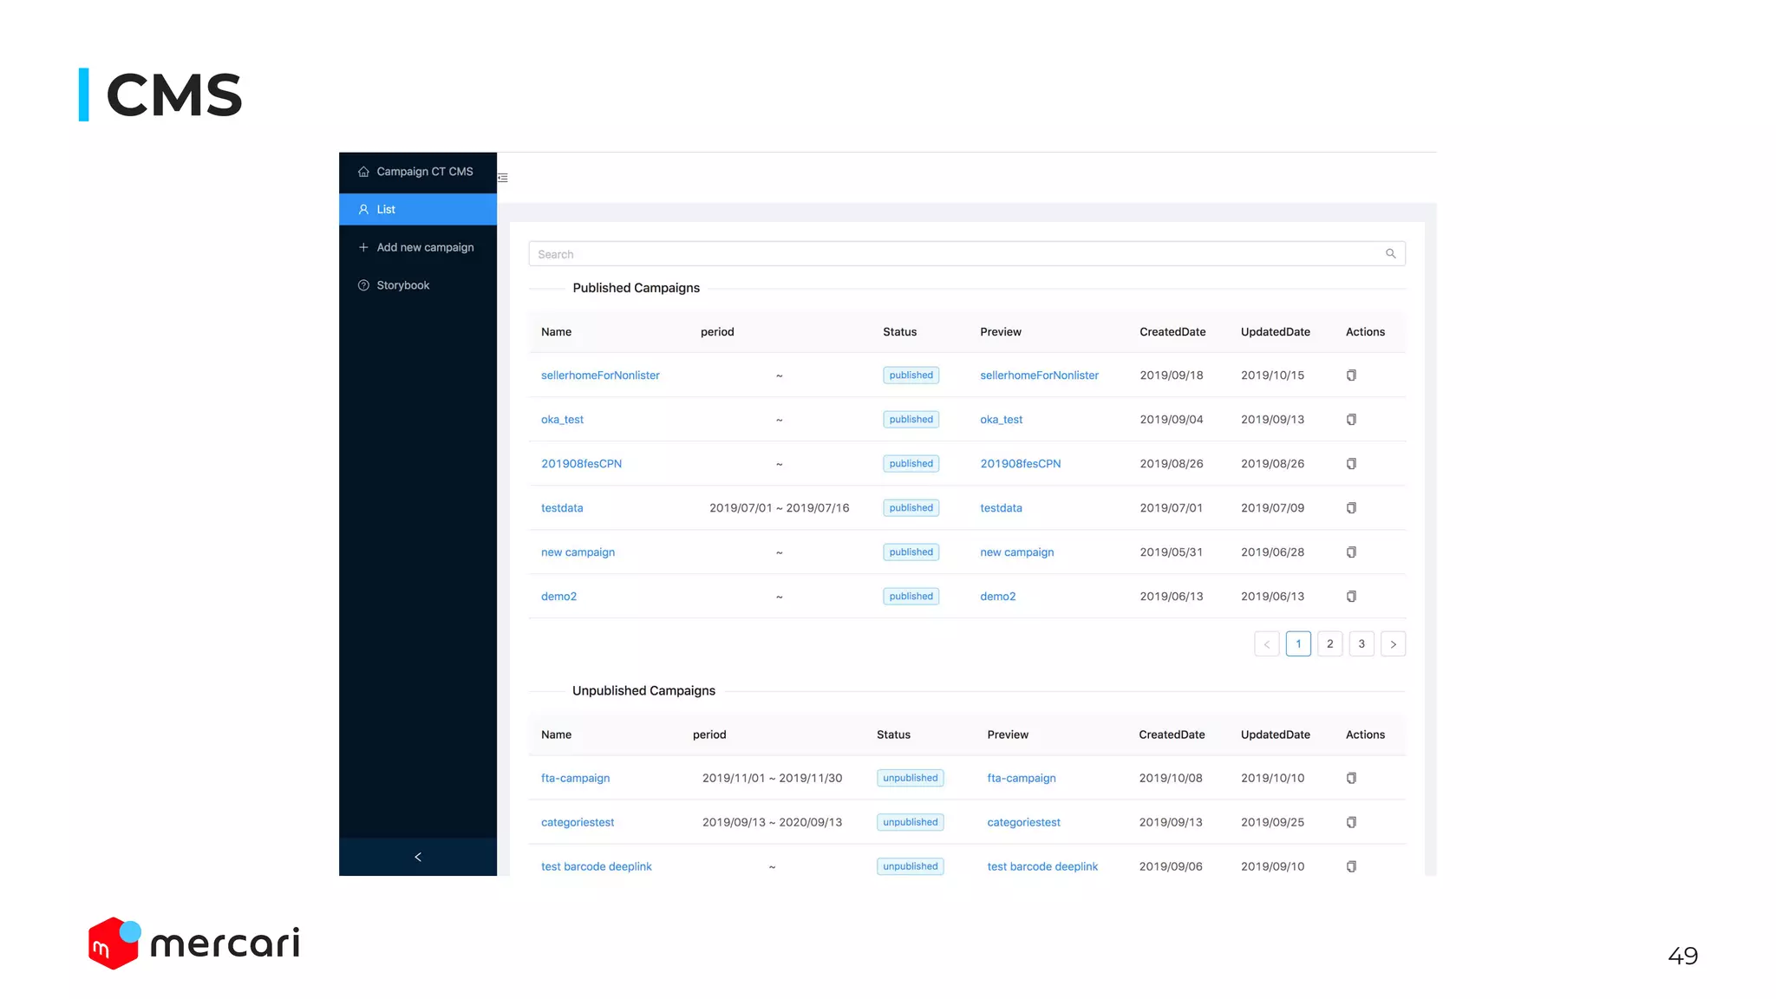Collapse the sidebar with bottom chevron
The height and width of the screenshot is (999, 1776).
tap(418, 857)
